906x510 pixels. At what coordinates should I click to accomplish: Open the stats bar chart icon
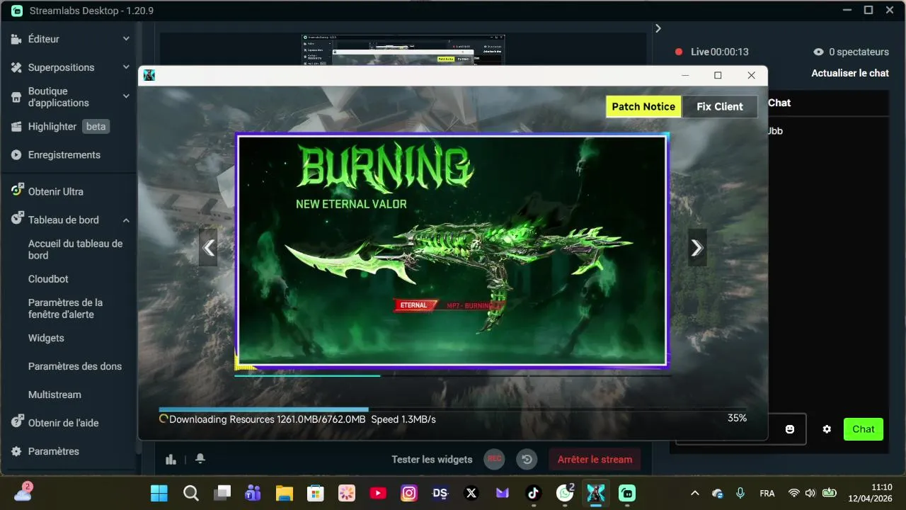(171, 459)
